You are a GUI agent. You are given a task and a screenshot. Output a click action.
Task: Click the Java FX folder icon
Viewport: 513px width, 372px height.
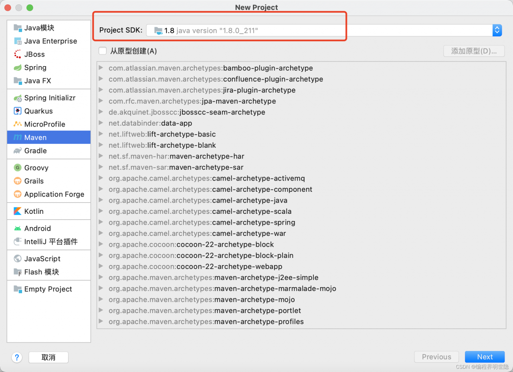click(18, 80)
